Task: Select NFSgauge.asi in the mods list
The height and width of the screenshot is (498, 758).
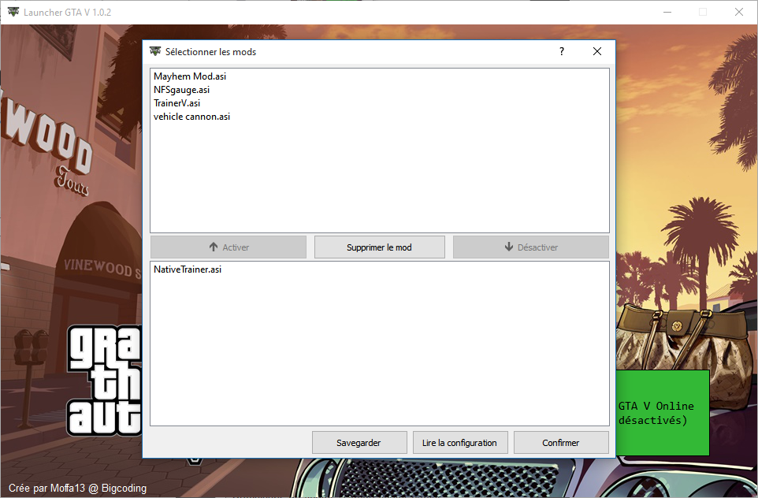Action: click(x=181, y=90)
